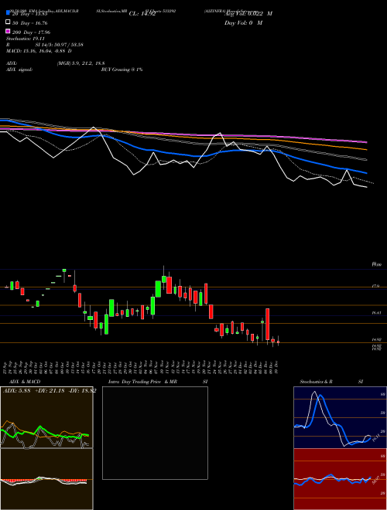The image size is (387, 510).
Task: Click the 'ADX: 5.88 +DY: 21.18 -DY: 18.82' header
Action: (x=50, y=391)
